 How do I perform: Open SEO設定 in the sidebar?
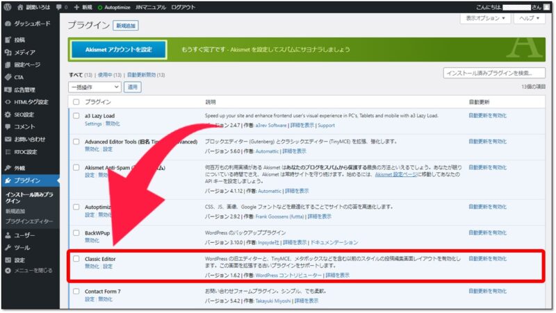pos(19,115)
